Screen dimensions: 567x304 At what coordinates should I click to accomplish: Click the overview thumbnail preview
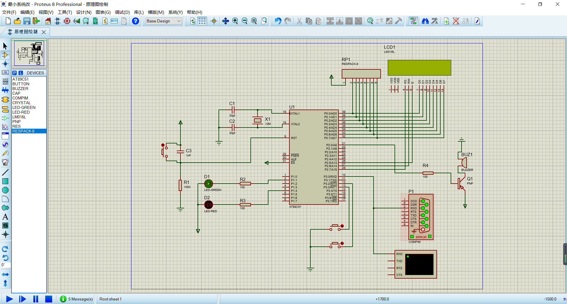[29, 53]
